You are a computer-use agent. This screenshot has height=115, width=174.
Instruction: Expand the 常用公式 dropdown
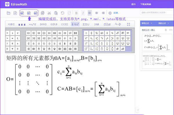pyautogui.click(x=147, y=23)
